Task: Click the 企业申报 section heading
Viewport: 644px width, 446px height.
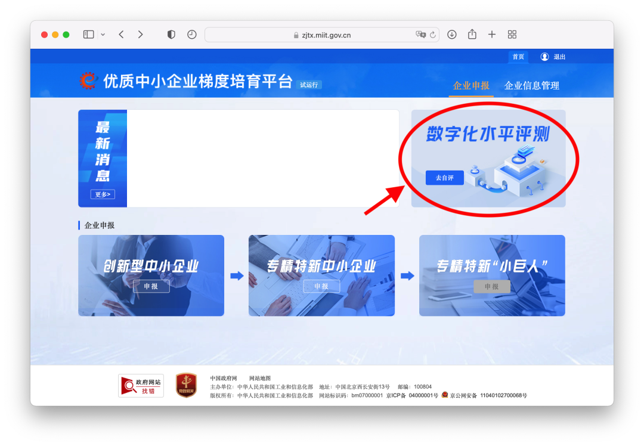Action: [x=100, y=225]
